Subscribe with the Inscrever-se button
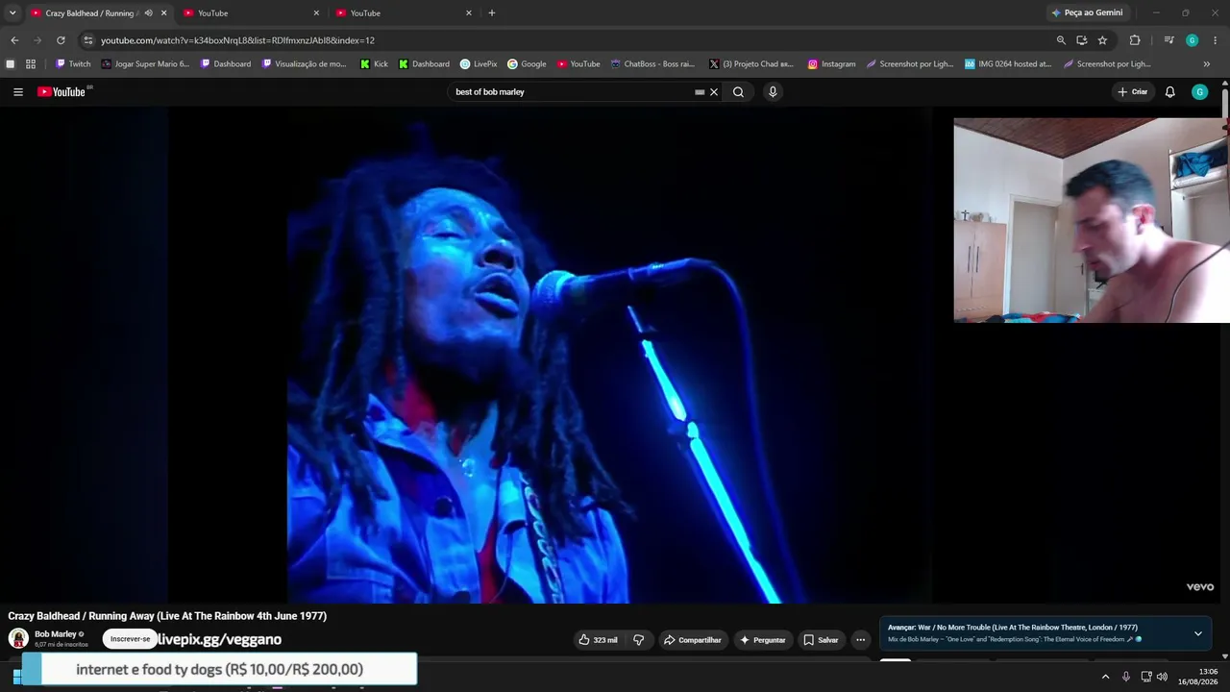 point(131,639)
